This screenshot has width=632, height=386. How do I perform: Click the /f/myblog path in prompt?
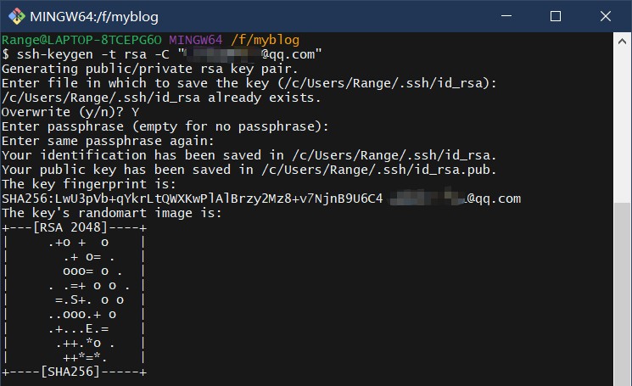pyautogui.click(x=265, y=40)
